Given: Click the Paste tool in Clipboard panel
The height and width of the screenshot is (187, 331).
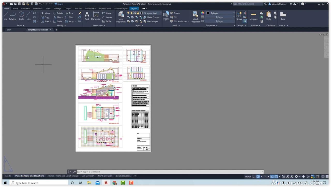Looking at the screenshot, I should coord(269,16).
